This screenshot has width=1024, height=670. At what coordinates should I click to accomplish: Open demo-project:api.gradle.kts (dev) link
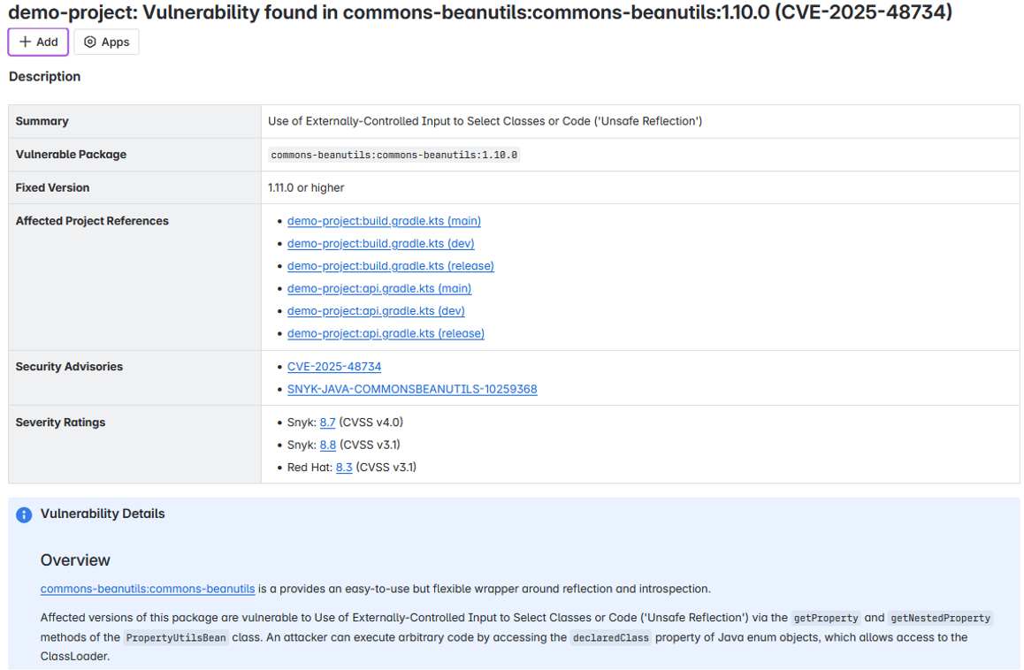(x=376, y=311)
